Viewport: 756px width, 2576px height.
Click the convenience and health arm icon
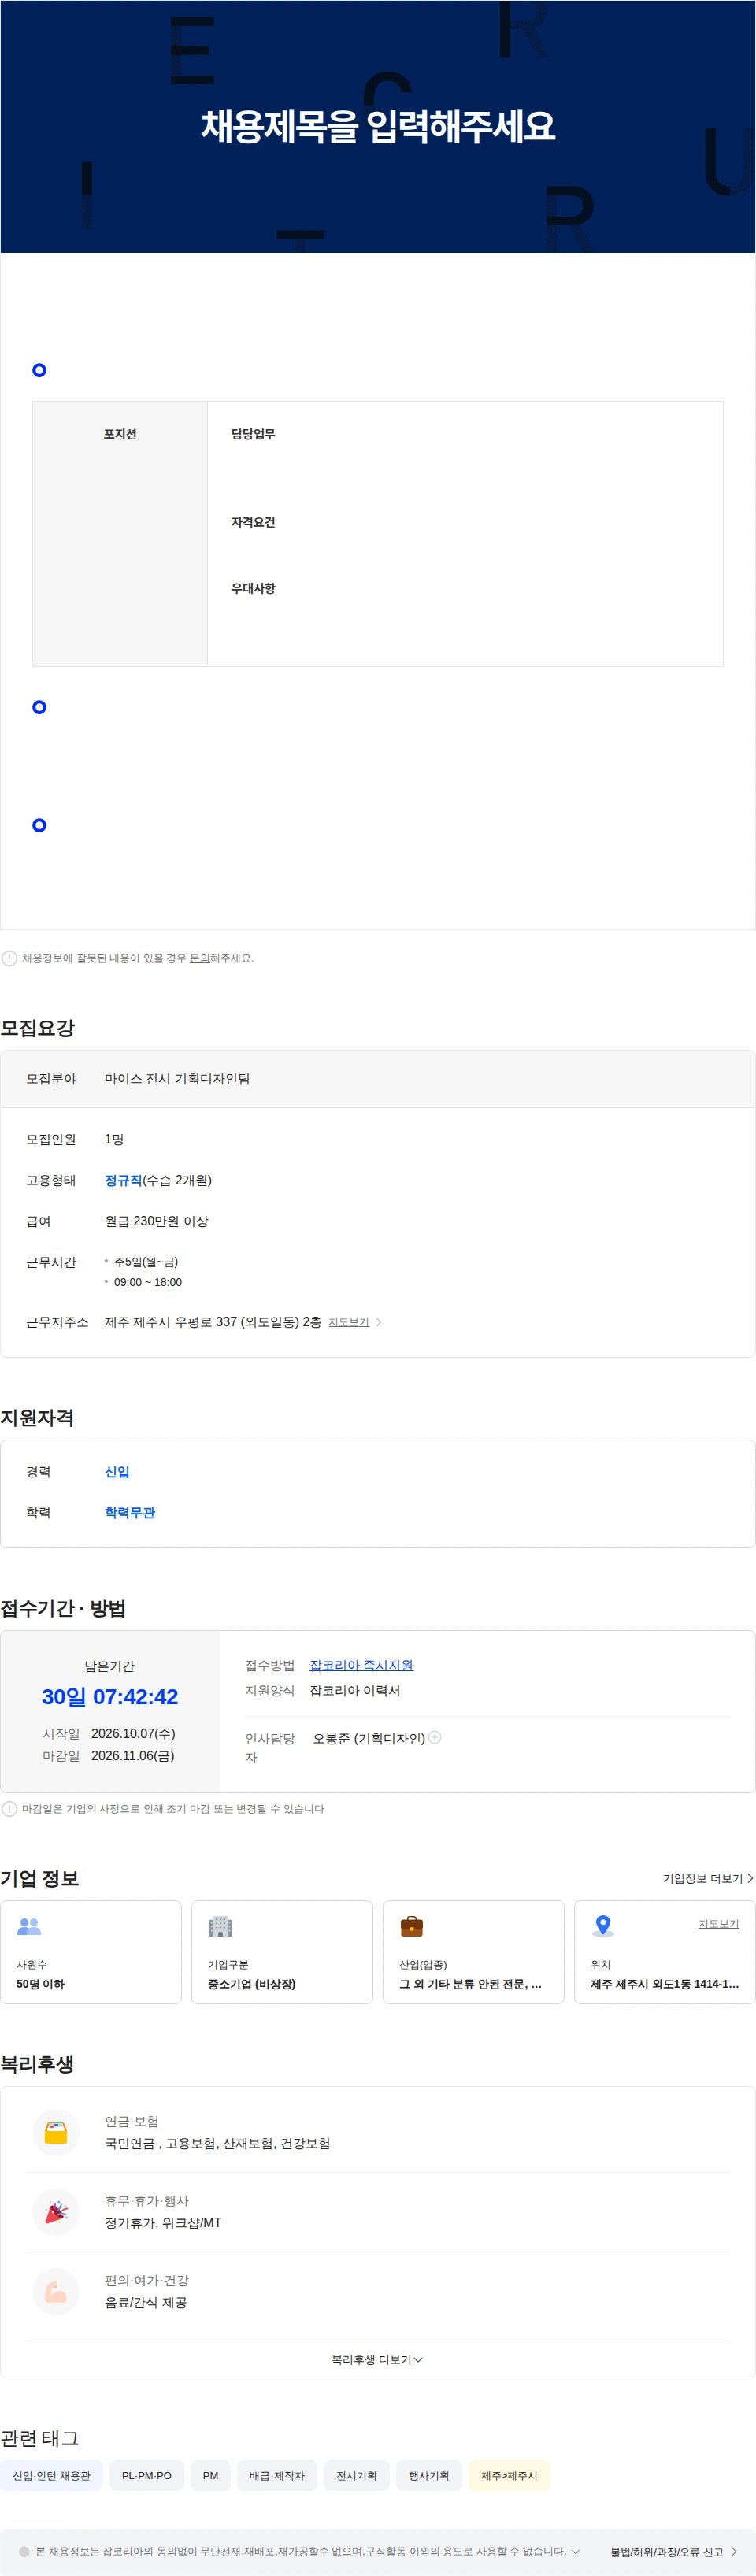[x=56, y=2290]
